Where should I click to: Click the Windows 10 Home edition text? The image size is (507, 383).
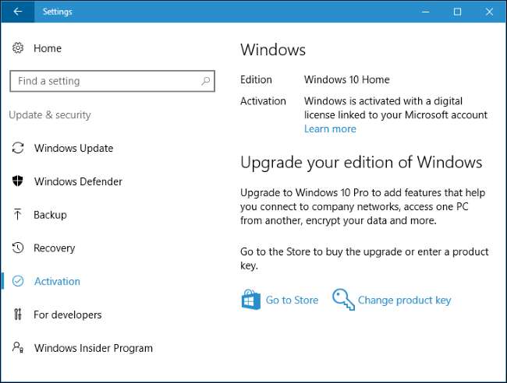[346, 79]
